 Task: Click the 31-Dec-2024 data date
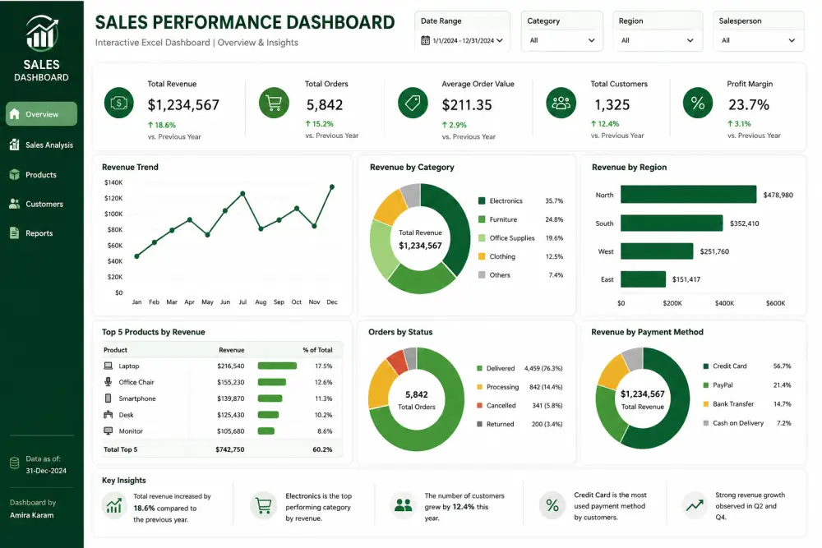coord(46,471)
